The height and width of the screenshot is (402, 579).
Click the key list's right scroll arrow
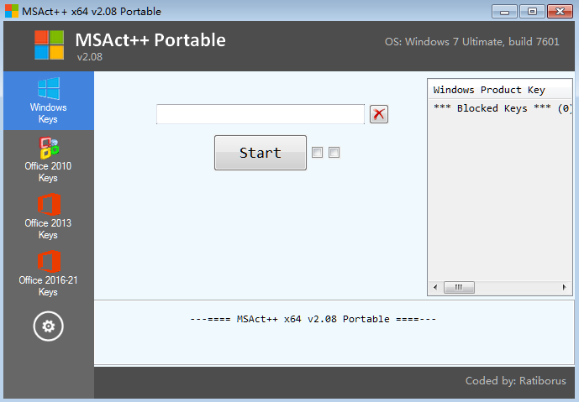(x=566, y=287)
